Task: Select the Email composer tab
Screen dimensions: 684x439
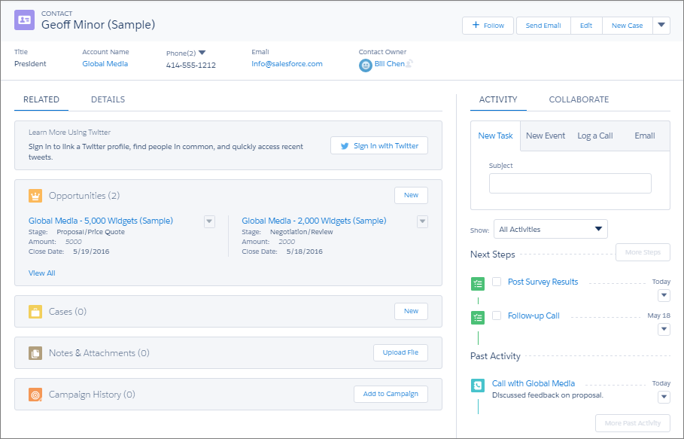Action: click(x=645, y=136)
